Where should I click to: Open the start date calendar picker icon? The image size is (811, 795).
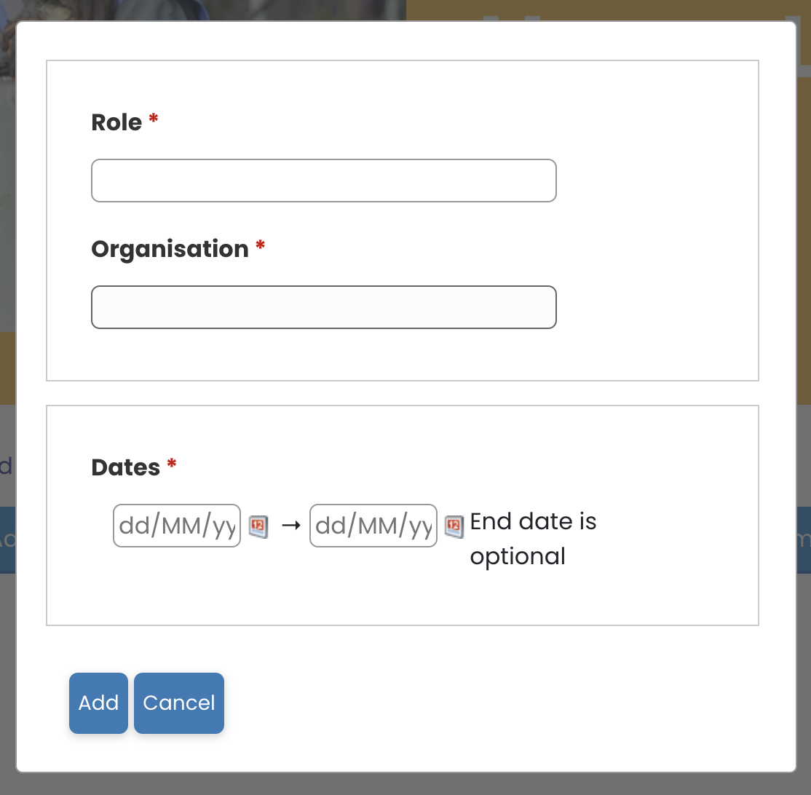258,526
